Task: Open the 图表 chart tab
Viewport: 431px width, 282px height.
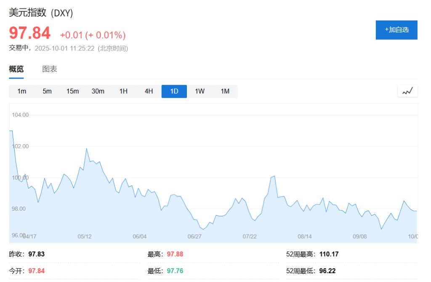Action: pyautogui.click(x=50, y=69)
